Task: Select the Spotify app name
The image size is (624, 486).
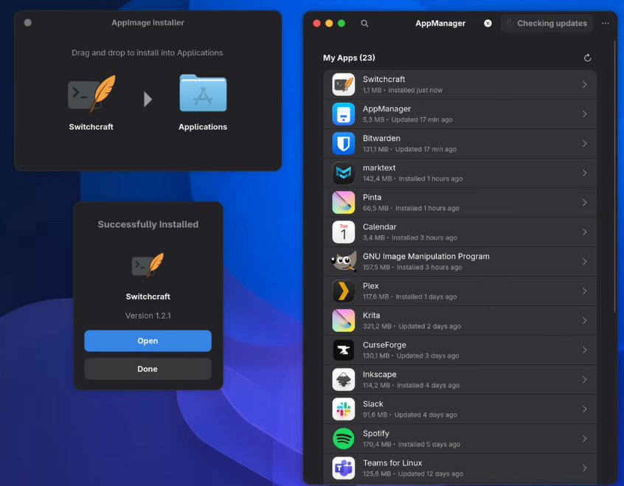Action: click(375, 434)
